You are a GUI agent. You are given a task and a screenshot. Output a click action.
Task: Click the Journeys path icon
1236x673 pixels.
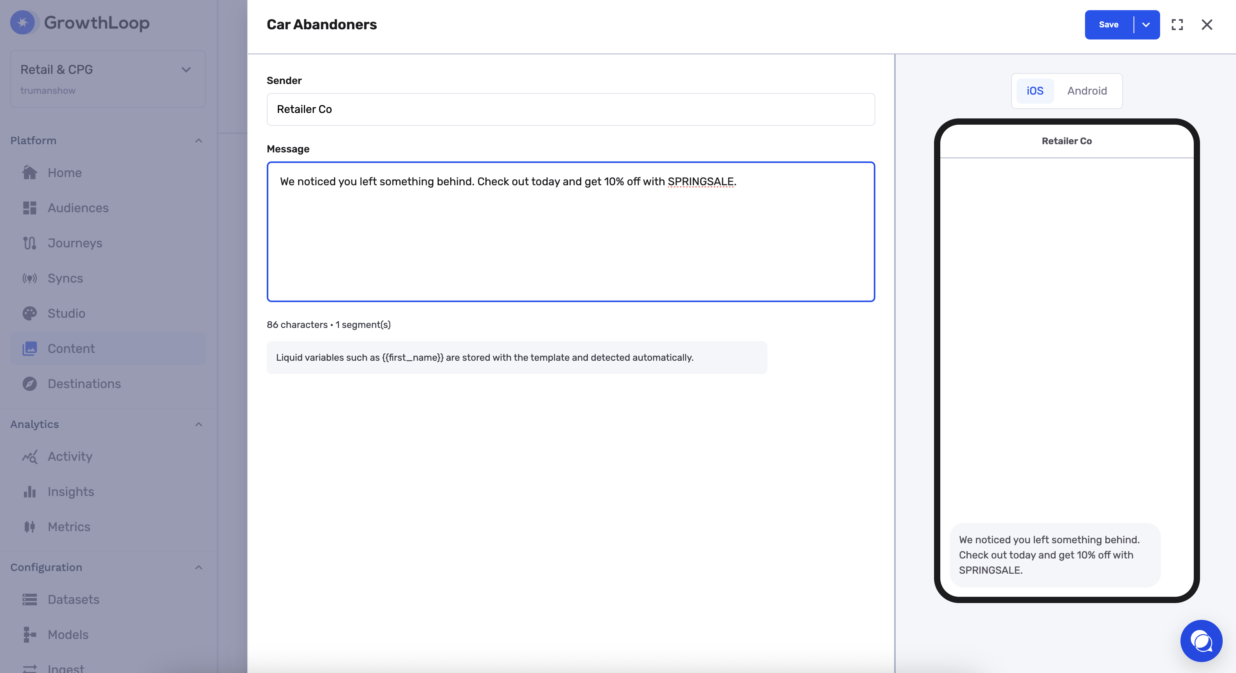[30, 243]
